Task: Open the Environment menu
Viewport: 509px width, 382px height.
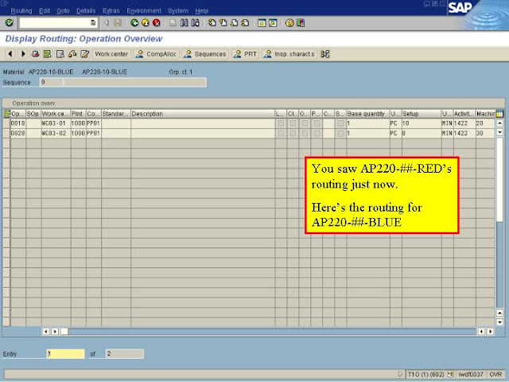Action: 144,10
